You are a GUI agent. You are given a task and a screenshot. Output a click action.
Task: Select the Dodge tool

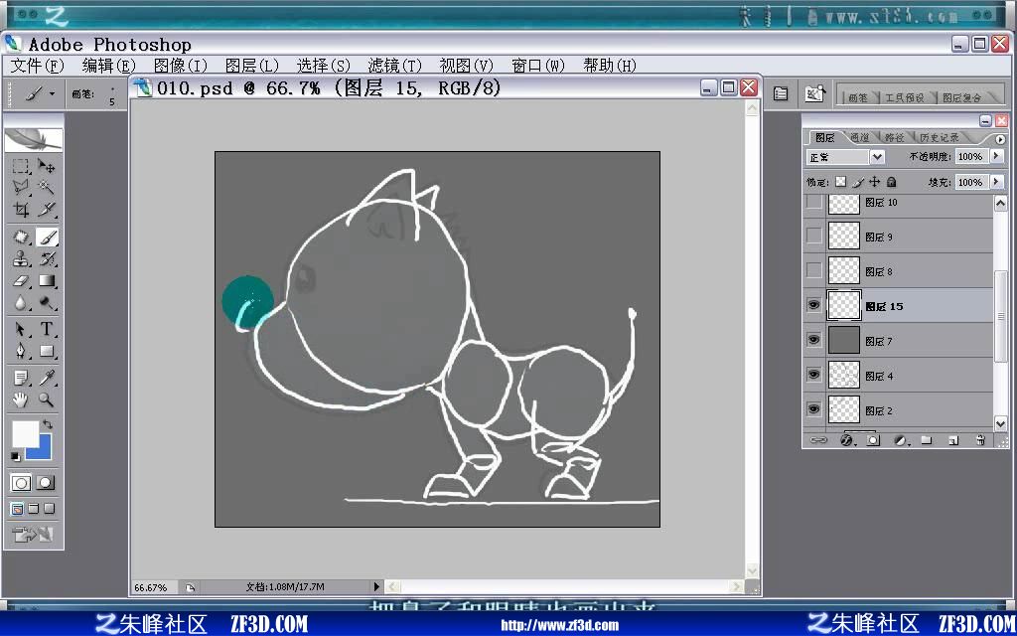[46, 303]
